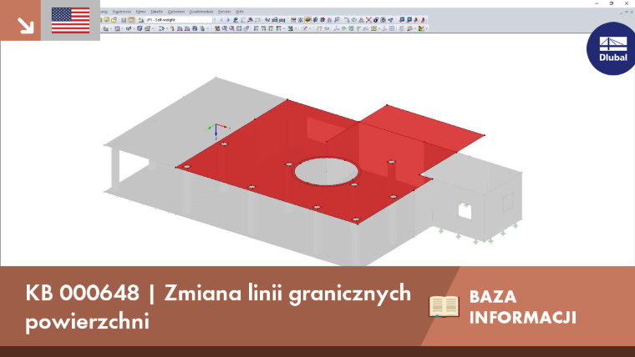
Task: Open the BAZA INFORMACJI link
Action: 522,307
